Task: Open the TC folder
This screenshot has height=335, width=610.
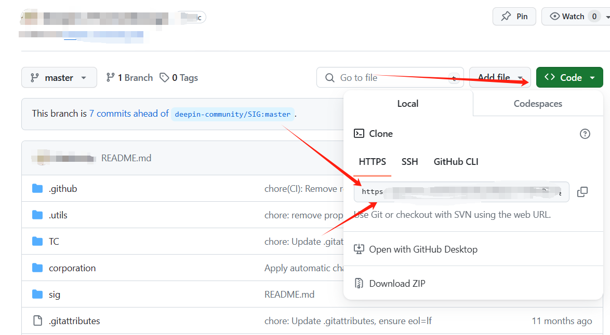Action: click(x=54, y=242)
